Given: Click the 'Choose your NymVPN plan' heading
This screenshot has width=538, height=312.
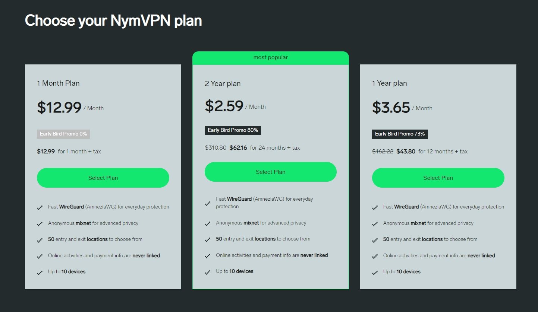Looking at the screenshot, I should coord(113,20).
